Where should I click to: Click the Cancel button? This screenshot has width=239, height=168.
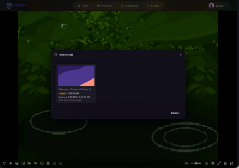(x=175, y=113)
